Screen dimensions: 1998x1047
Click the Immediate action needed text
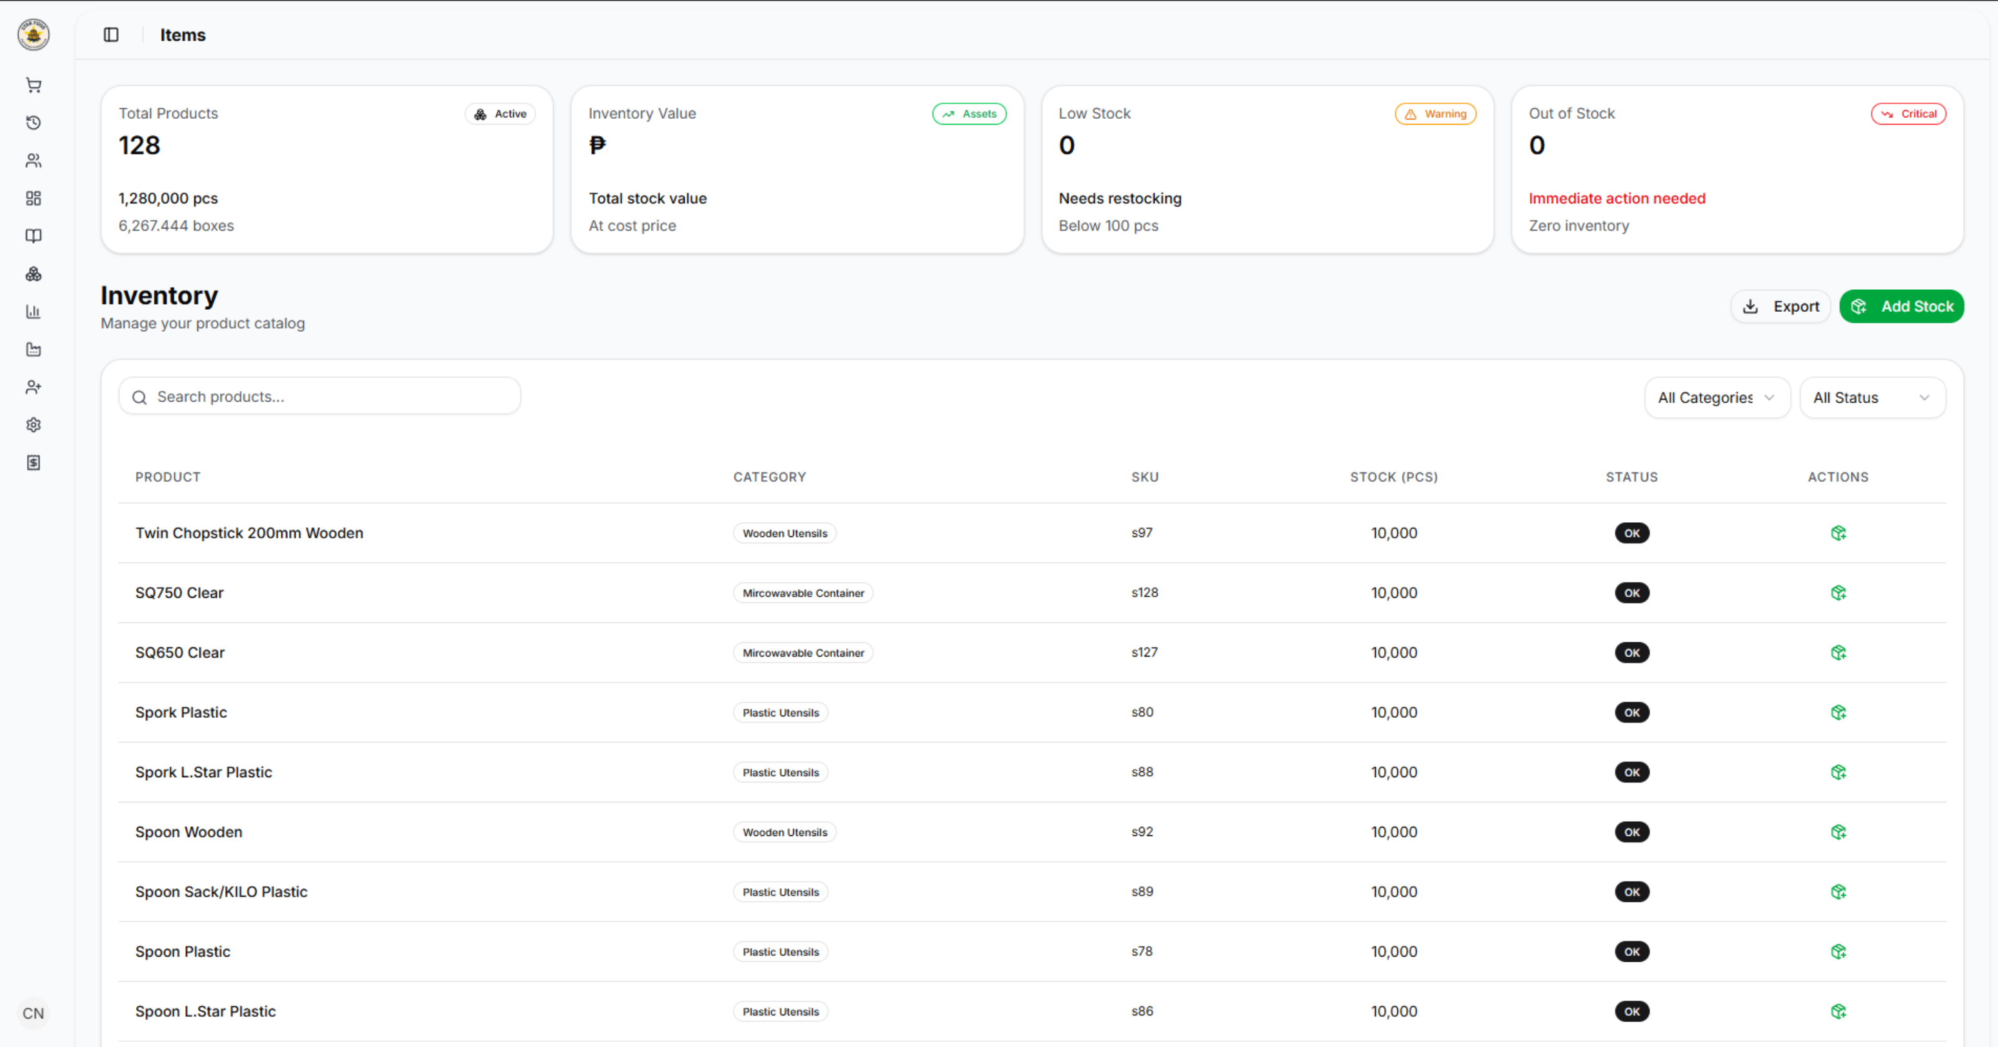coord(1617,199)
